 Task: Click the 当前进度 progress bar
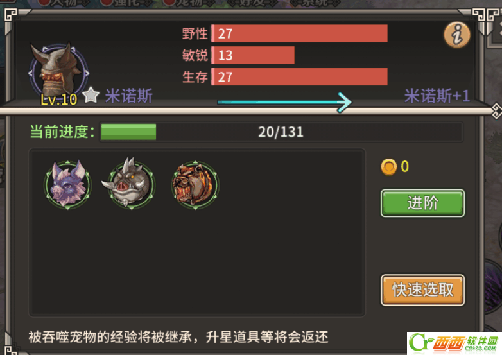(281, 132)
